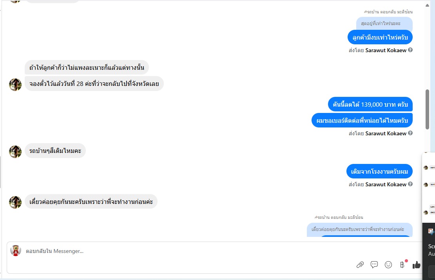Click customer avatar beside จองตั๋วไว้แล้ว message
This screenshot has height=280, width=435.
(x=15, y=84)
